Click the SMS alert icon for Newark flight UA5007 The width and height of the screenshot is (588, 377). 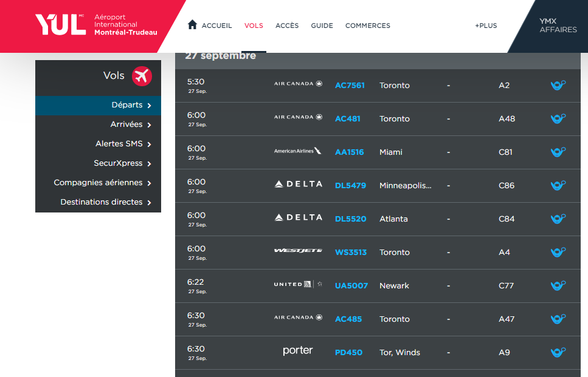(558, 286)
